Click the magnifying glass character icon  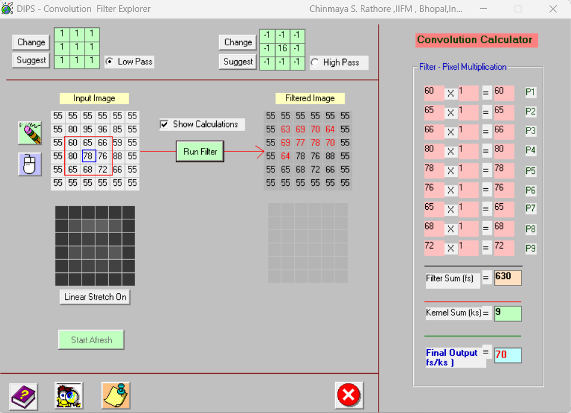[x=68, y=395]
